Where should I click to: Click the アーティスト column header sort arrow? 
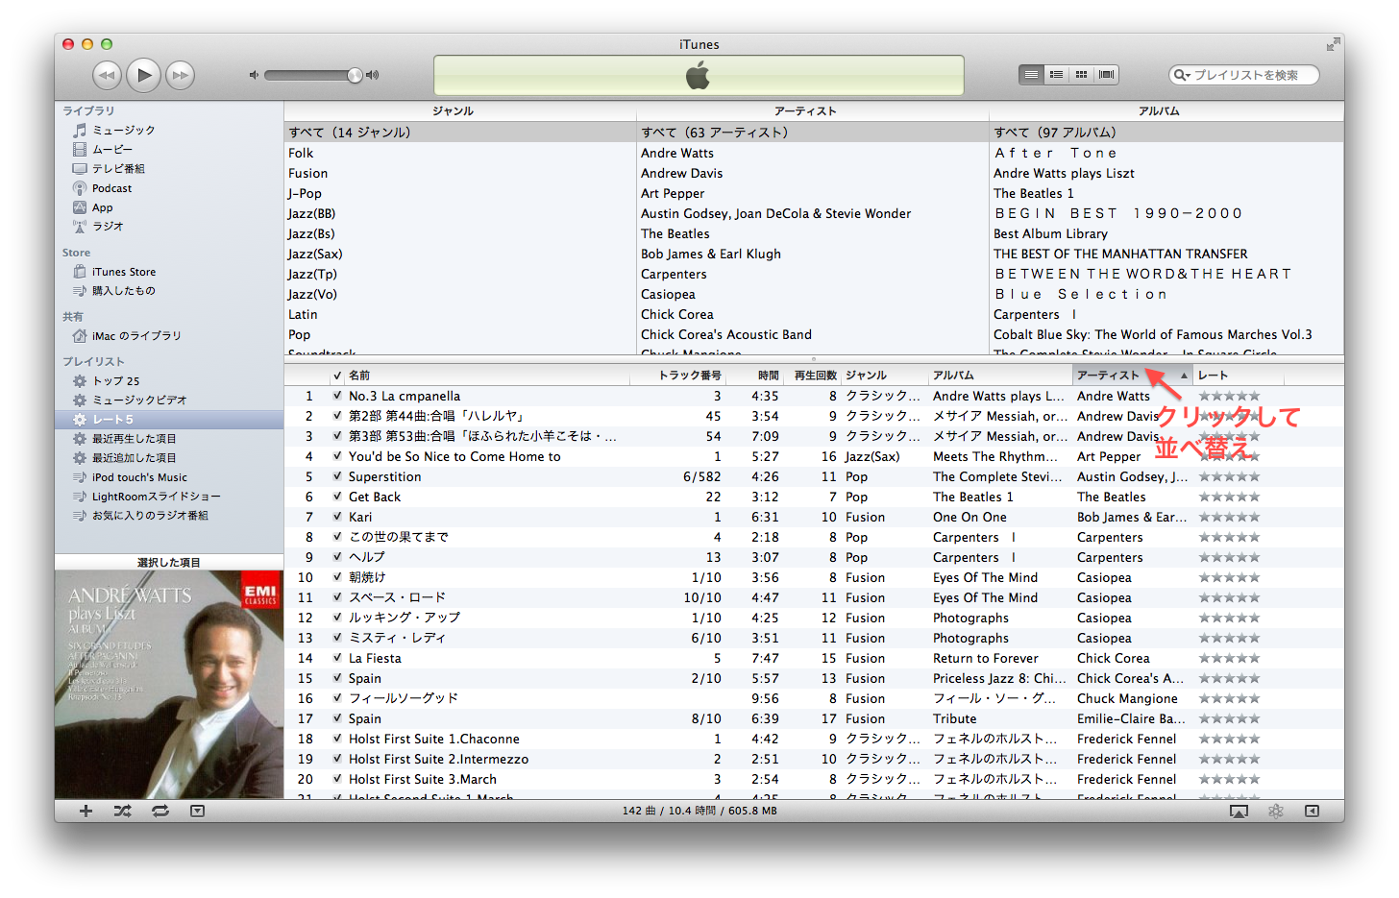(x=1184, y=376)
